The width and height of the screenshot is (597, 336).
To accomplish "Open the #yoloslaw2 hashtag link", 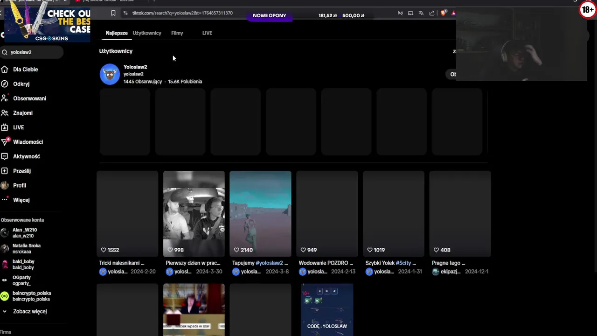I will coord(269,263).
